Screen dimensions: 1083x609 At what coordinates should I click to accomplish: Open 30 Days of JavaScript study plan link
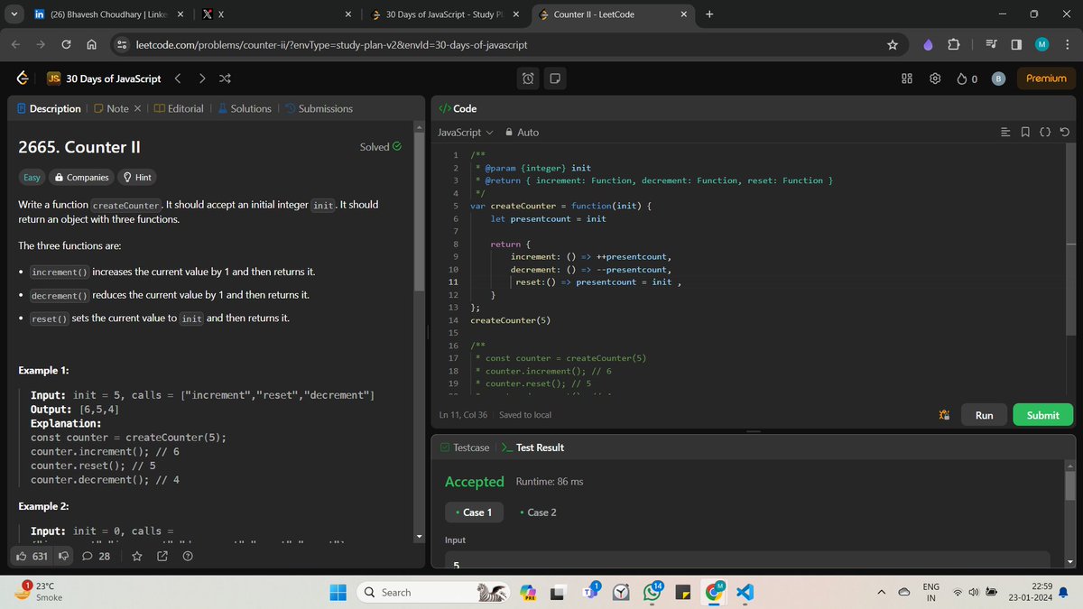coord(105,78)
